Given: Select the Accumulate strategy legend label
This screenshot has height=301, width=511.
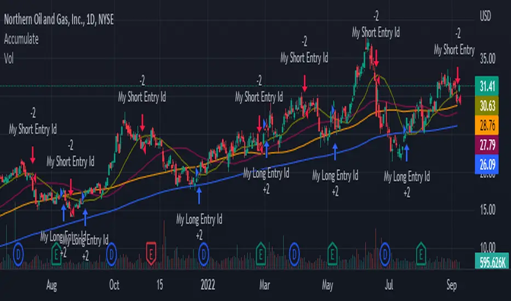Looking at the screenshot, I should 21,39.
